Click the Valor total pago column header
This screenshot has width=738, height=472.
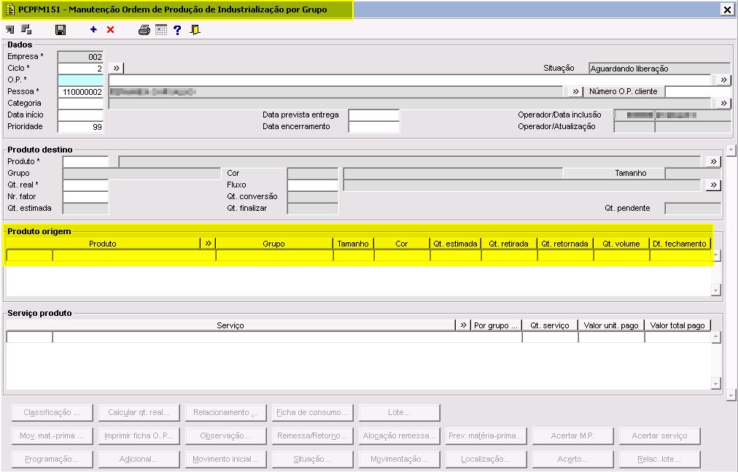click(x=677, y=325)
